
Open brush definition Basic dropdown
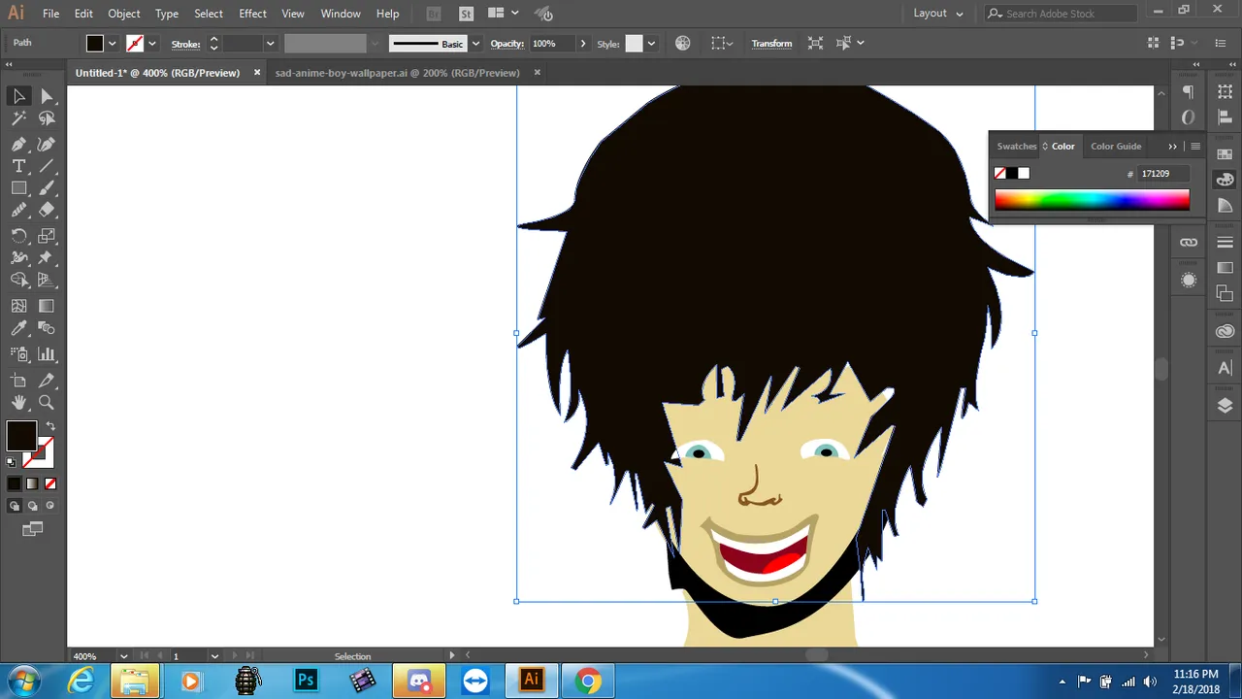point(475,44)
